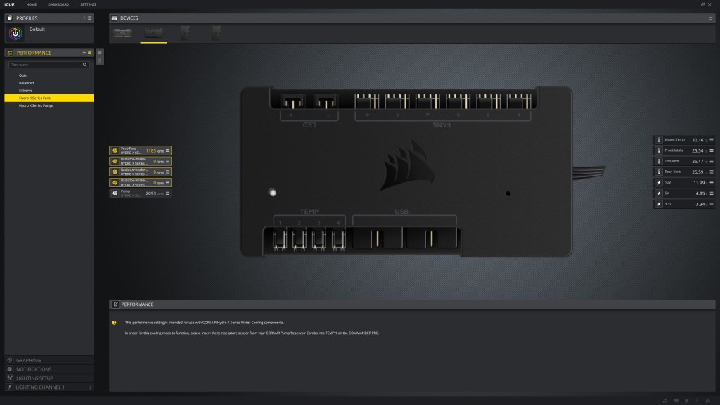Open the Dashboard tab

58,4
